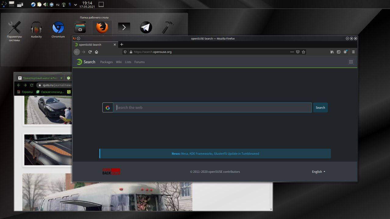Click the quto.ru address bar in Chromium
Screen dimensions: 390x219
(x=54, y=85)
